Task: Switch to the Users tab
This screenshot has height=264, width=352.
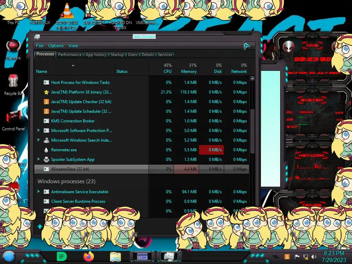Action: pyautogui.click(x=132, y=55)
